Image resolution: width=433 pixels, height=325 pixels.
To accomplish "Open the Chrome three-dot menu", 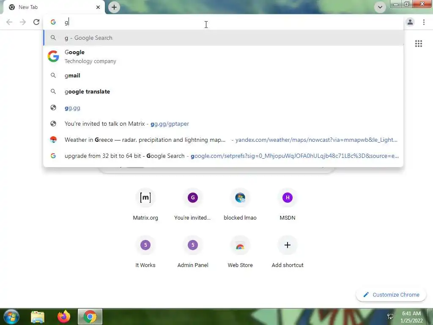I will pos(424,22).
